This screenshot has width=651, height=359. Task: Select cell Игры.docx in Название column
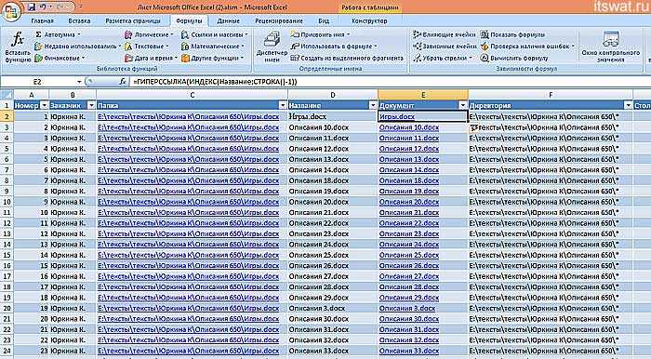click(333, 116)
